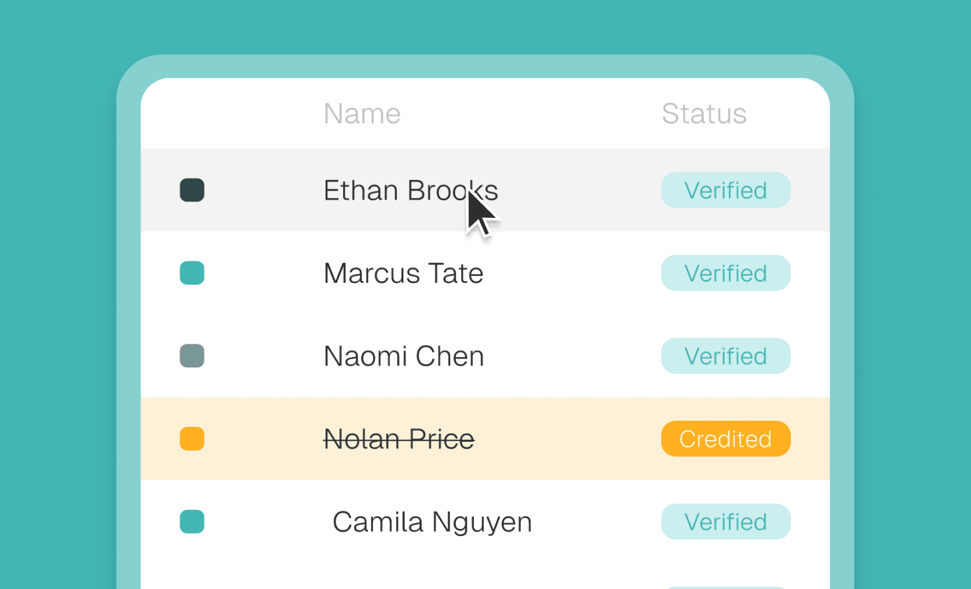Click the Marcus Tate name
Screen dimensions: 971x589
point(403,273)
